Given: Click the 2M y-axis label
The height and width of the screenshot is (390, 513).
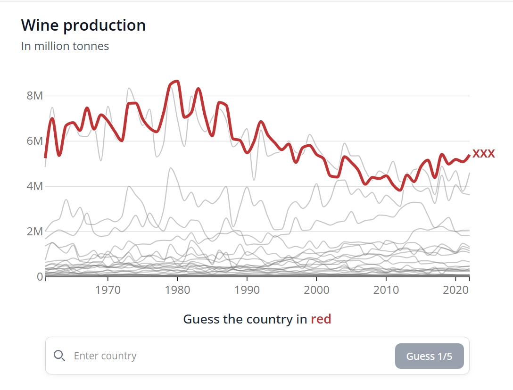Looking at the screenshot, I should [34, 232].
